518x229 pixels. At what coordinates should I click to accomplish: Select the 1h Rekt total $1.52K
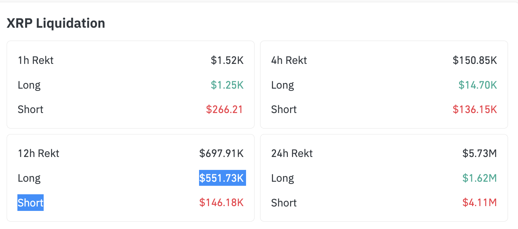[227, 60]
